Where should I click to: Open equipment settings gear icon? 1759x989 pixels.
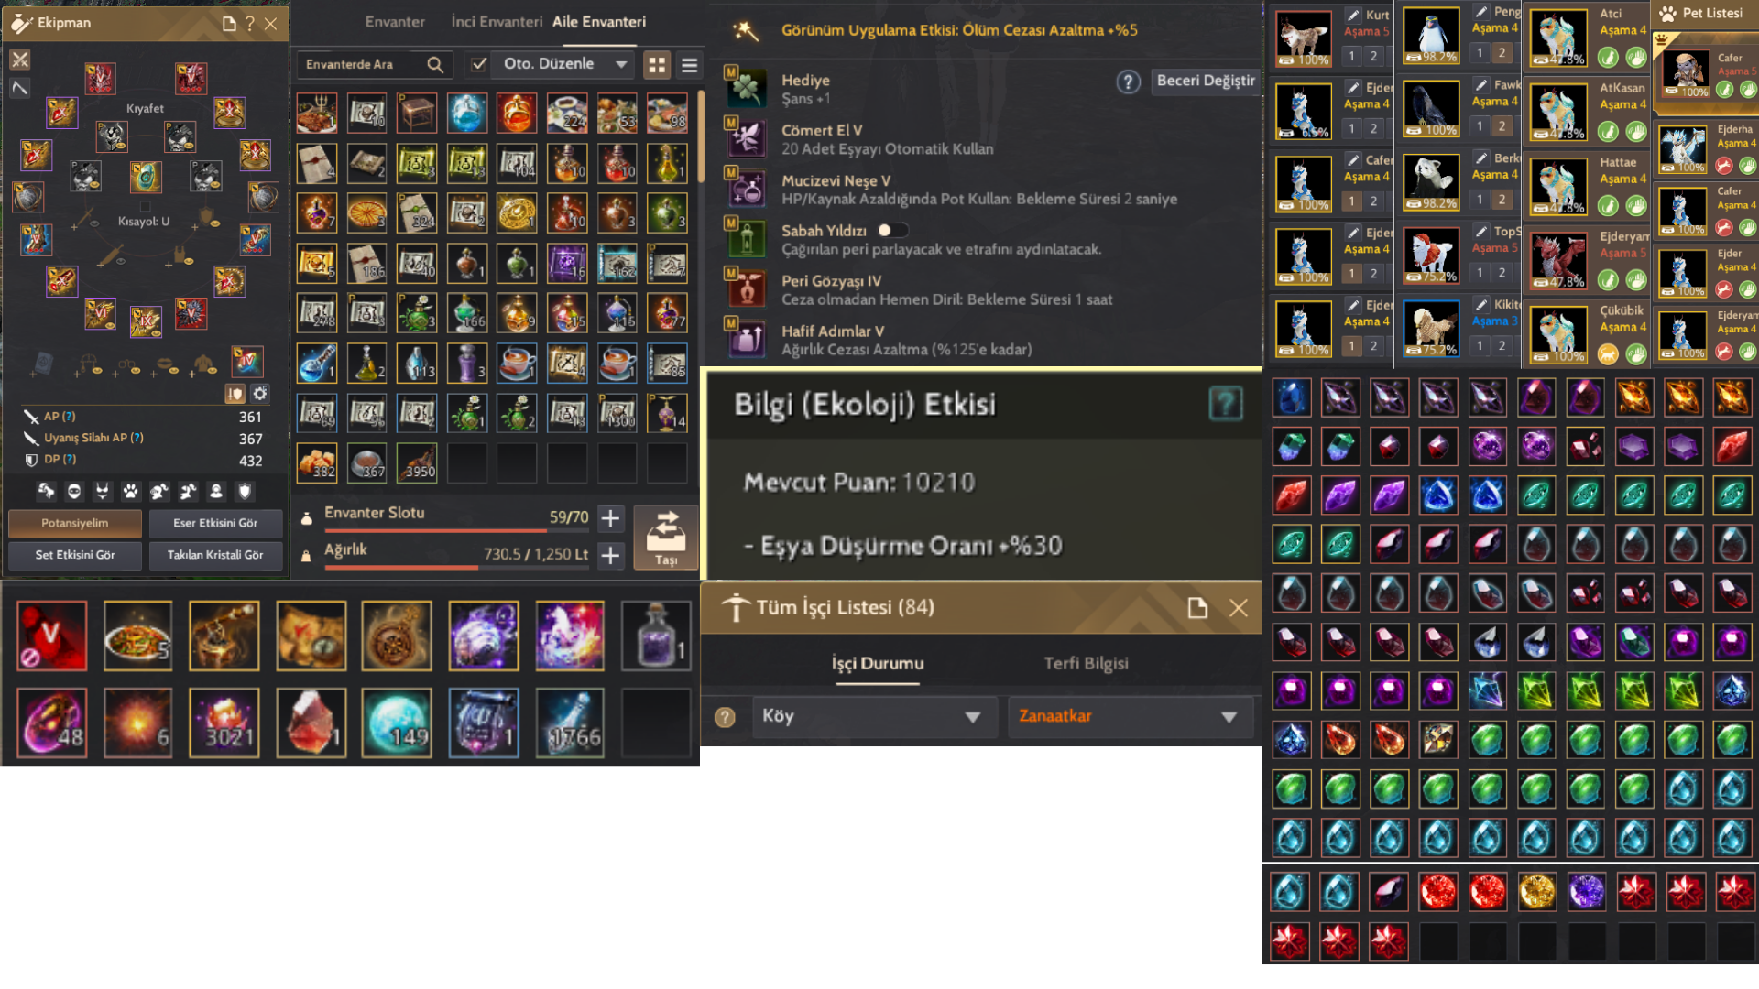[x=260, y=393]
